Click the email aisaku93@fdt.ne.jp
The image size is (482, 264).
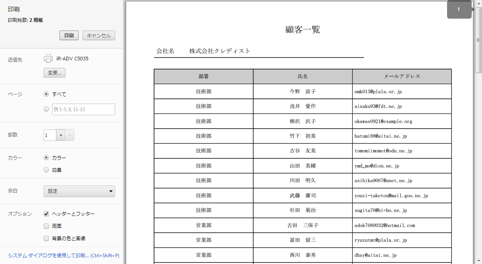(378, 106)
